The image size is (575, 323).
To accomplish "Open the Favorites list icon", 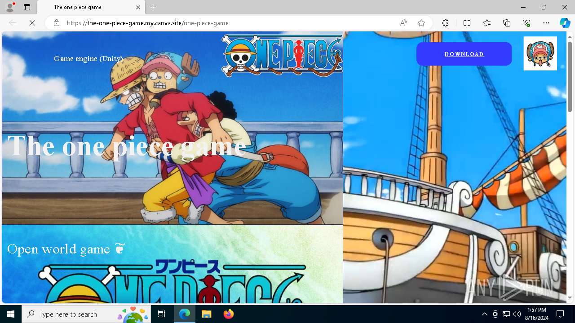I will (487, 23).
